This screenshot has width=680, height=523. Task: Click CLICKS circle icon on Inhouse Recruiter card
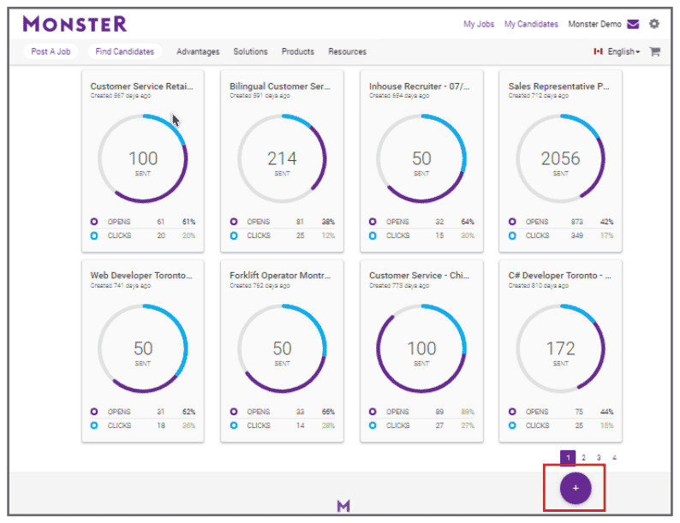click(373, 235)
